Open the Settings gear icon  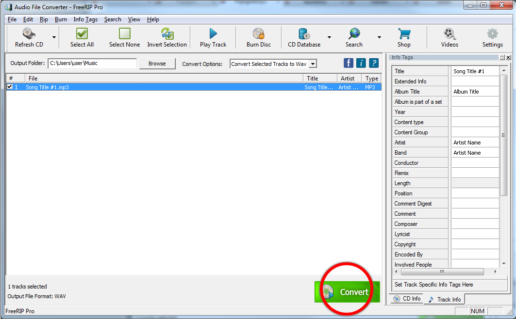493,33
